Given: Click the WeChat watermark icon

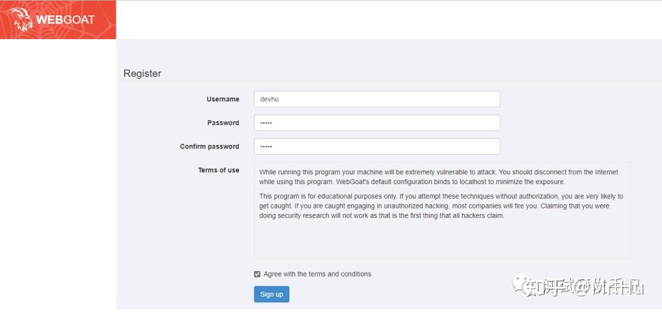Looking at the screenshot, I should coord(523,284).
